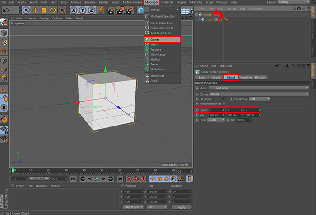Go to end of timeline
Viewport: 316px width, 215px height.
(x=120, y=179)
